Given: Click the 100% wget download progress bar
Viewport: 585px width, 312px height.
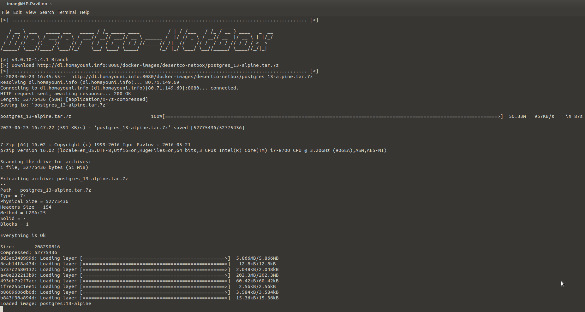Looking at the screenshot, I should pos(327,116).
